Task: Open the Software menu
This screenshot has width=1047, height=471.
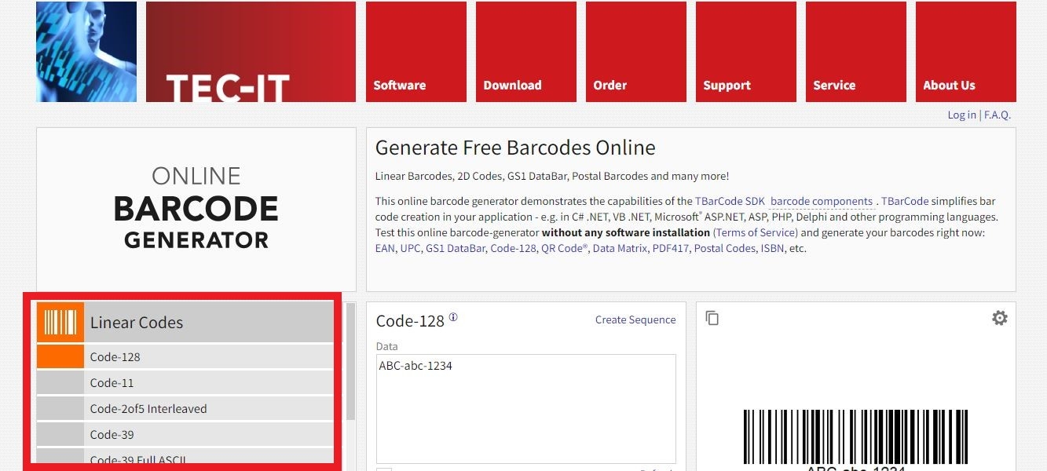Action: coord(416,52)
